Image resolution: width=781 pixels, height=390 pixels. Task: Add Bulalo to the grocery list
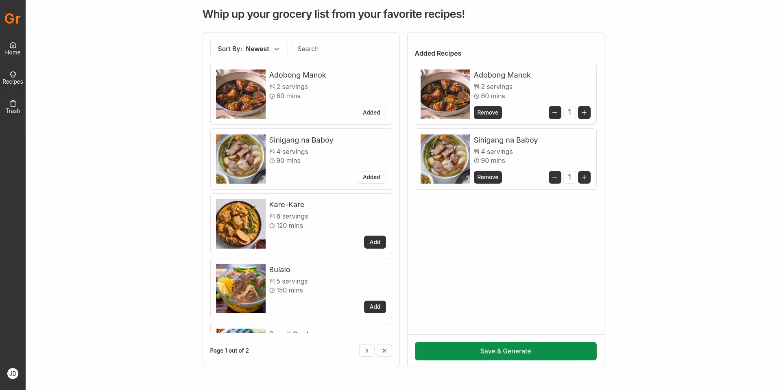[375, 307]
